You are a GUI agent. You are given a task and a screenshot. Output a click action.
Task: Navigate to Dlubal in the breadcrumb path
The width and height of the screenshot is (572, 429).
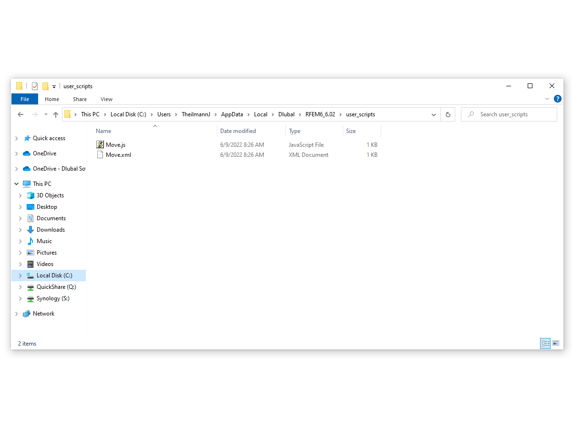pos(286,114)
